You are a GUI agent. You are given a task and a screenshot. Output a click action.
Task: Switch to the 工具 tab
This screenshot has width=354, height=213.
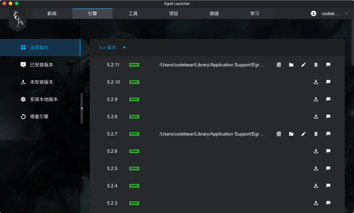[133, 14]
